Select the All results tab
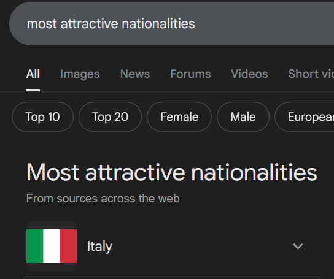This screenshot has width=334, height=279. coord(33,74)
